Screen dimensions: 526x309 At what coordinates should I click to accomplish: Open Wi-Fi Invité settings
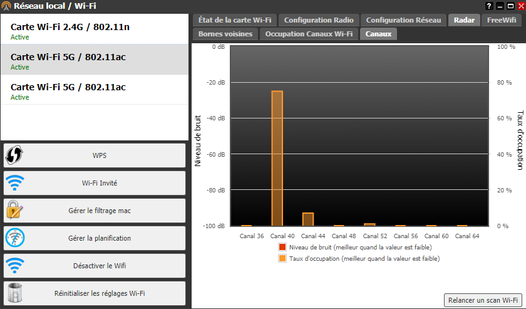coord(95,183)
